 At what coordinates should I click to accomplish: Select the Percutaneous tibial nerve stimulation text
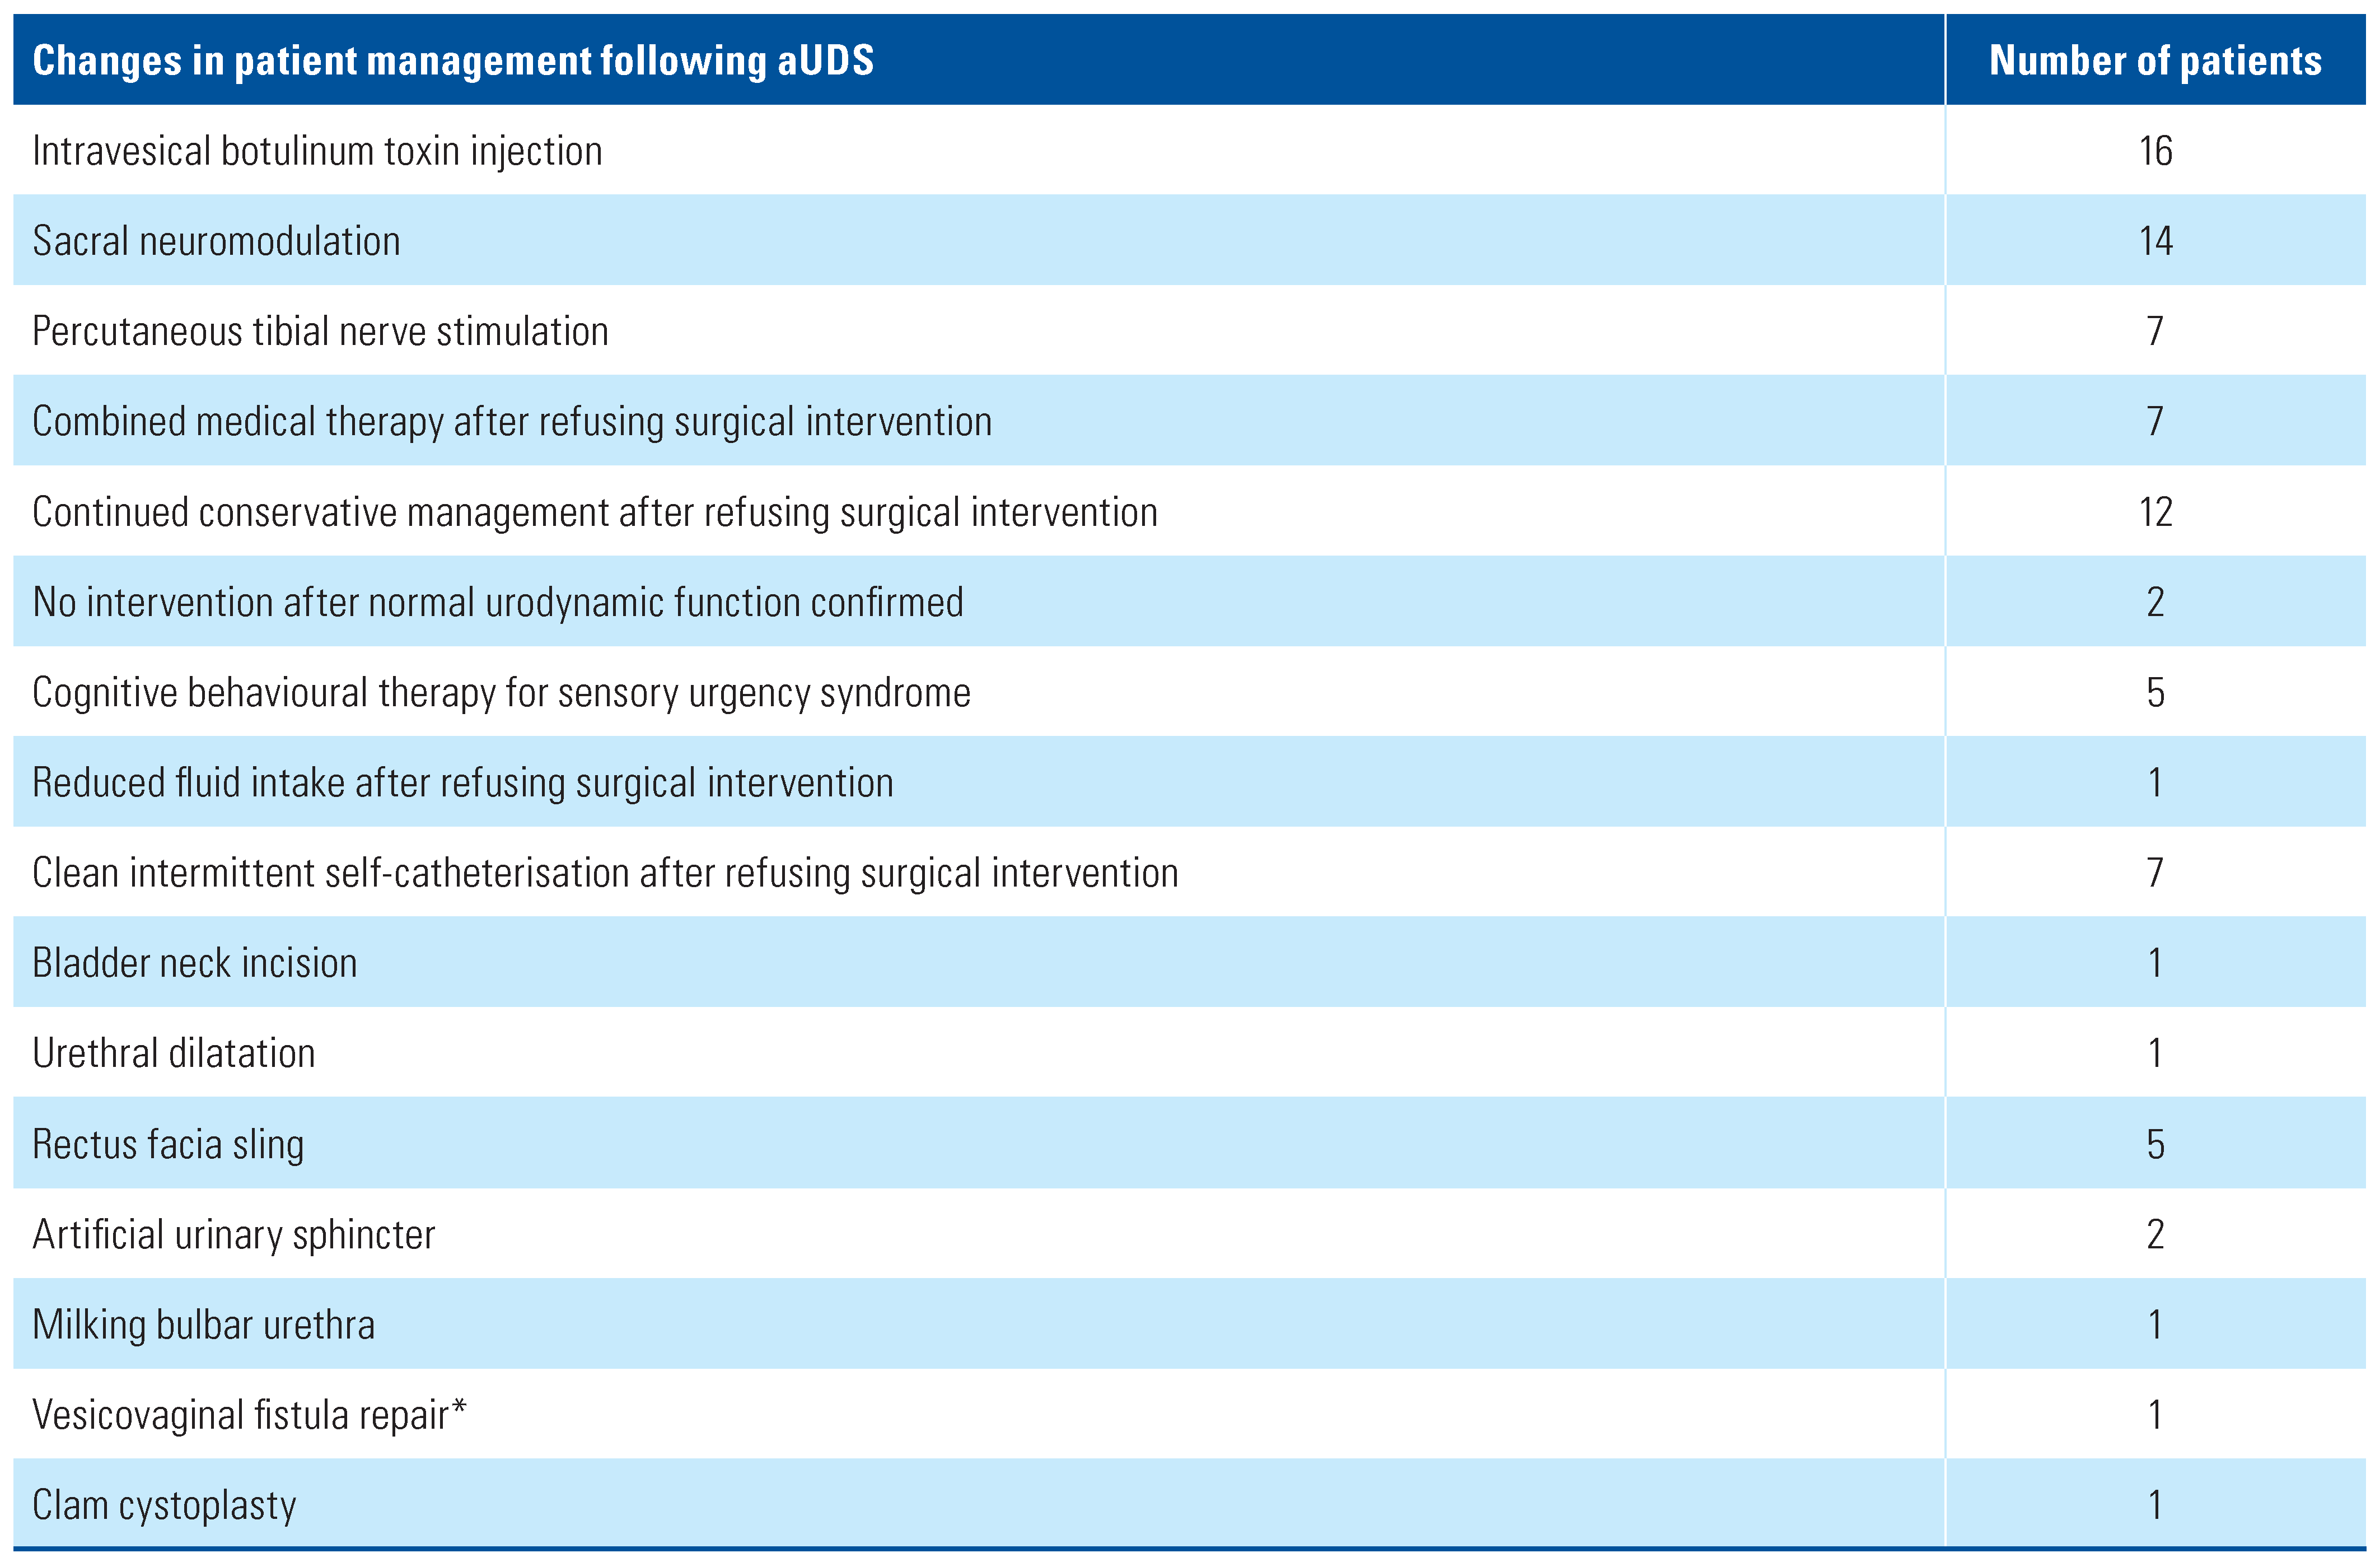pyautogui.click(x=320, y=331)
